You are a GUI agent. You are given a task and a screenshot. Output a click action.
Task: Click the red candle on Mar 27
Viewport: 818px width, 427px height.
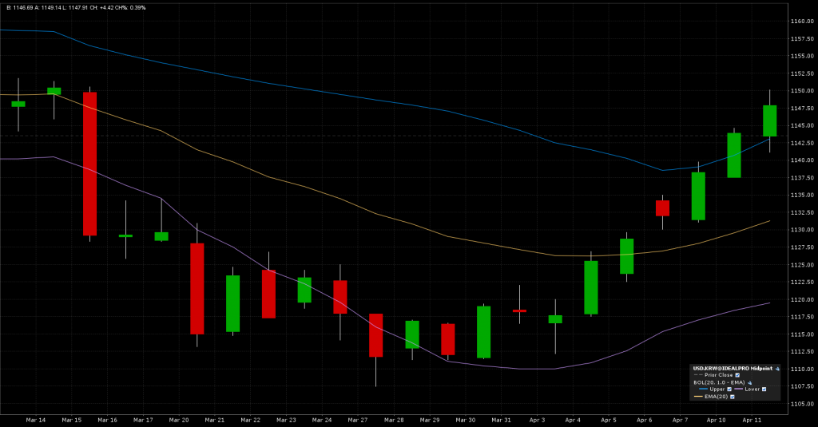click(375, 334)
